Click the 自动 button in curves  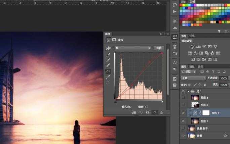(158, 48)
